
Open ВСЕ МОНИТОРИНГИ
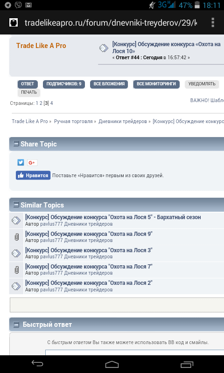(x=156, y=84)
